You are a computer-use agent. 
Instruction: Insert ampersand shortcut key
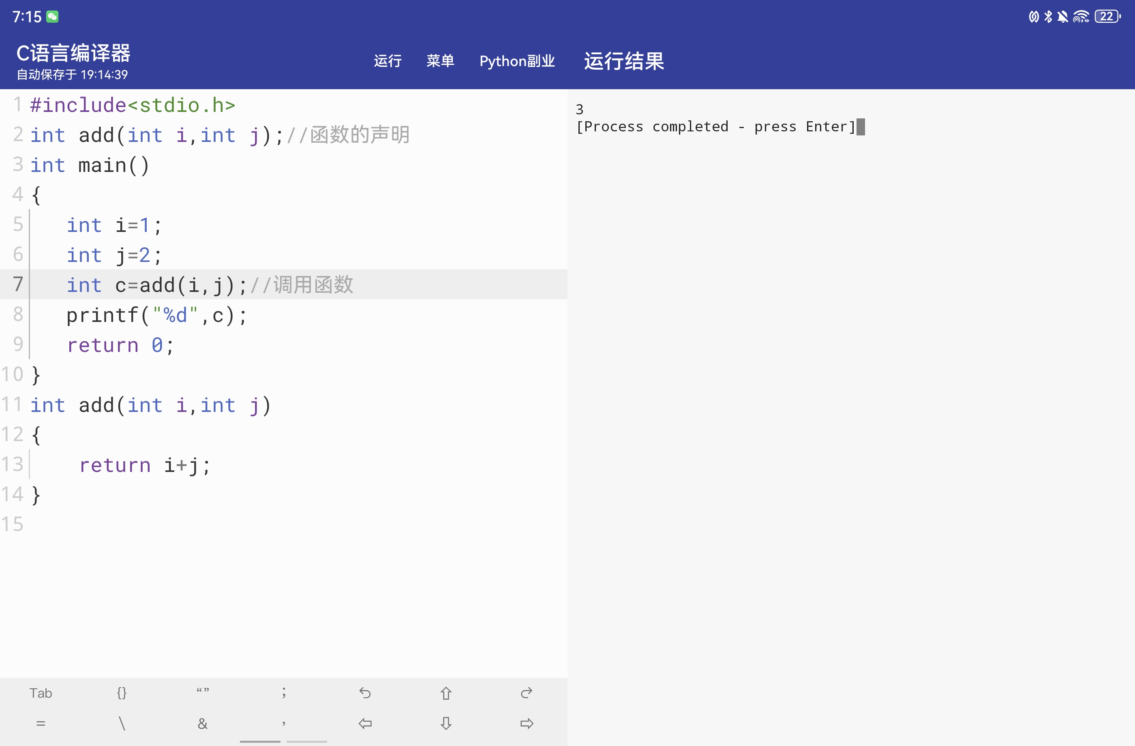tap(203, 724)
